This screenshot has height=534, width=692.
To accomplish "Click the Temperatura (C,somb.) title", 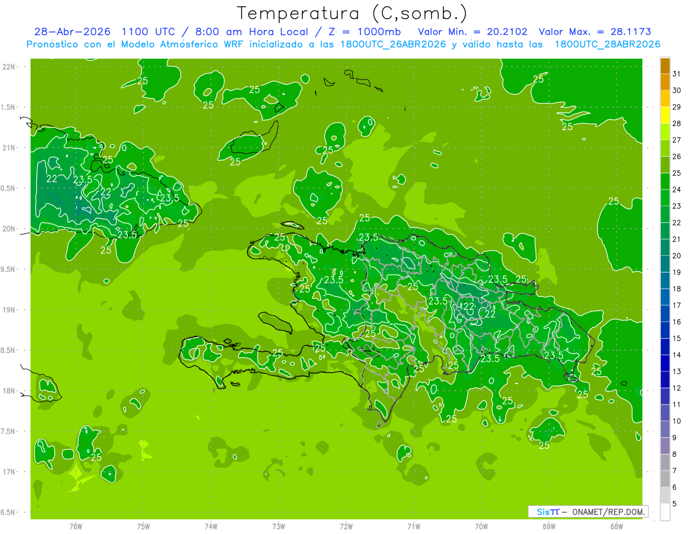I will [x=352, y=13].
